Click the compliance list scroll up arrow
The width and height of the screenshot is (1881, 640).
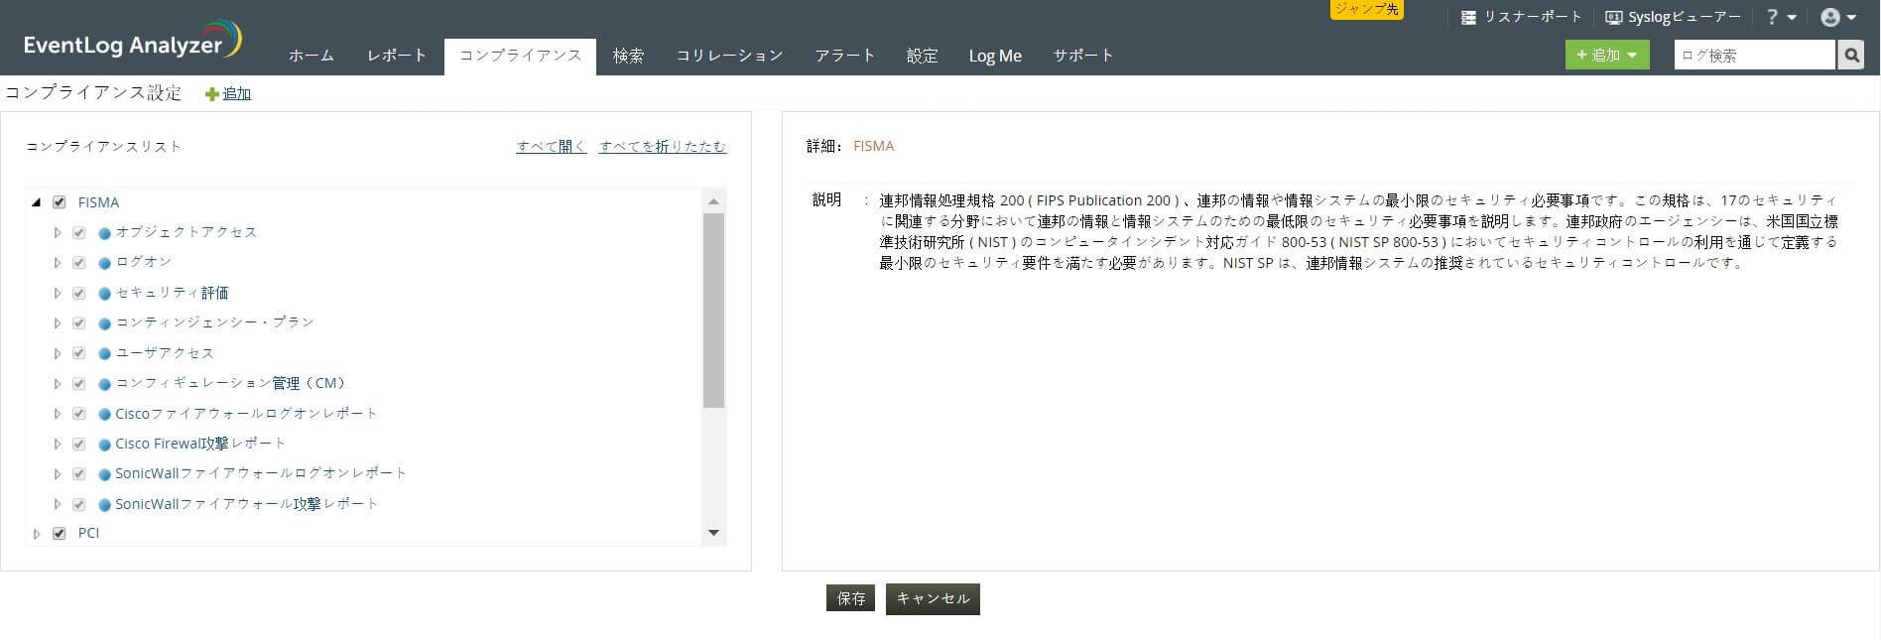pos(713,201)
